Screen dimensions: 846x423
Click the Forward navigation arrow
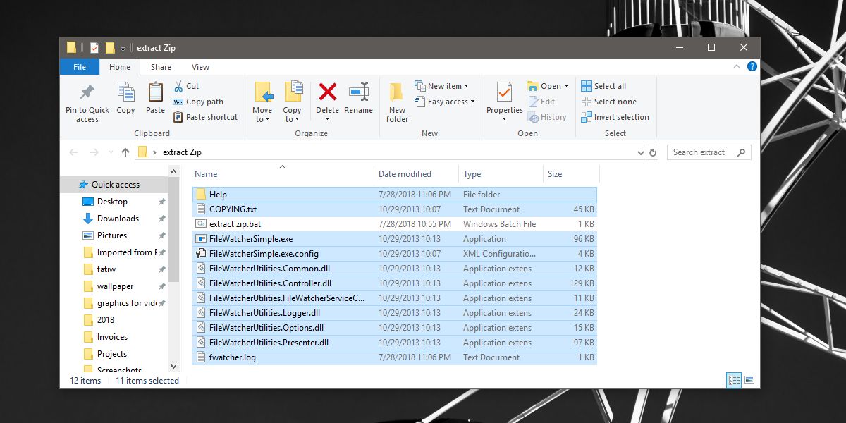pos(94,152)
